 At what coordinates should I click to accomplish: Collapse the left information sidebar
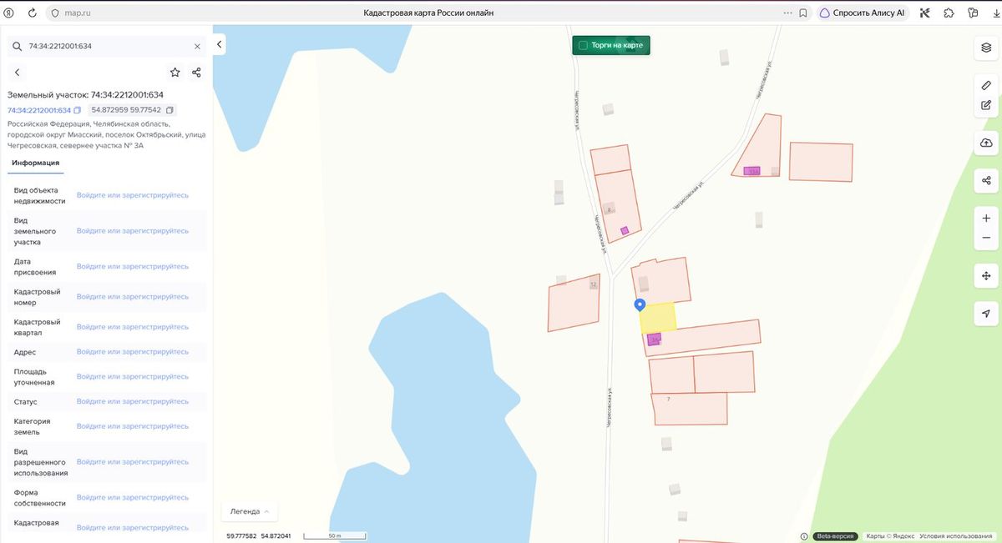click(219, 44)
